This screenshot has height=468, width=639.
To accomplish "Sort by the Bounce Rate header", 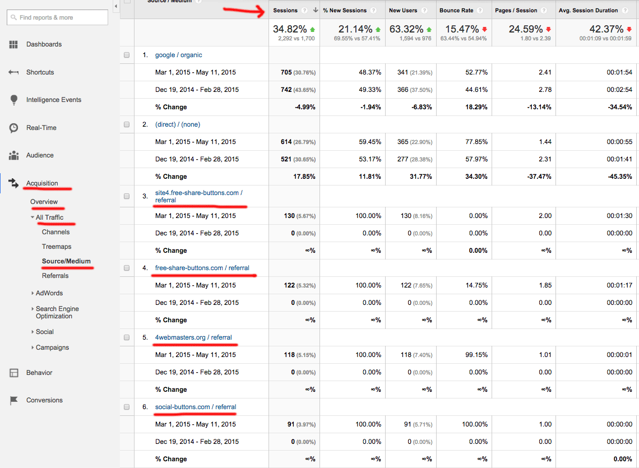I will click(456, 11).
